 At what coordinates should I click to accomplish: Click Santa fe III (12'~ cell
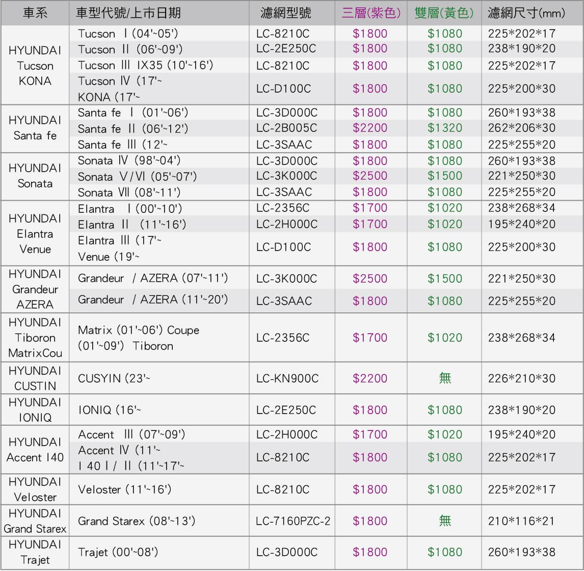pyautogui.click(x=122, y=145)
